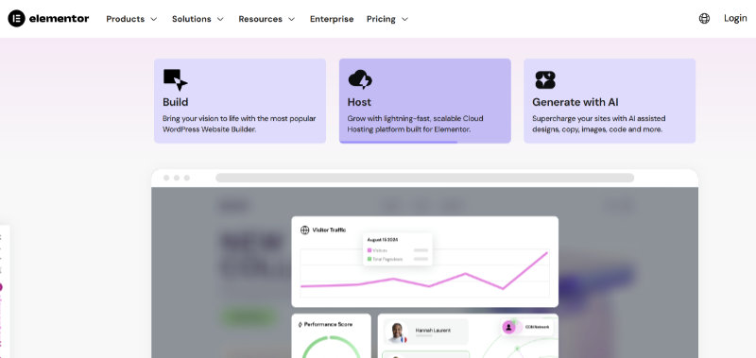The image size is (756, 358).
Task: Click the Visitor Traffic title
Action: click(x=329, y=230)
